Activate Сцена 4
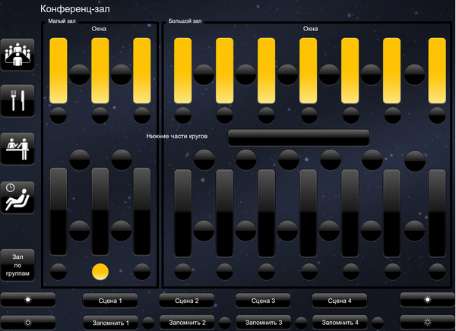Viewport: 456px width, 331px height. (x=340, y=301)
